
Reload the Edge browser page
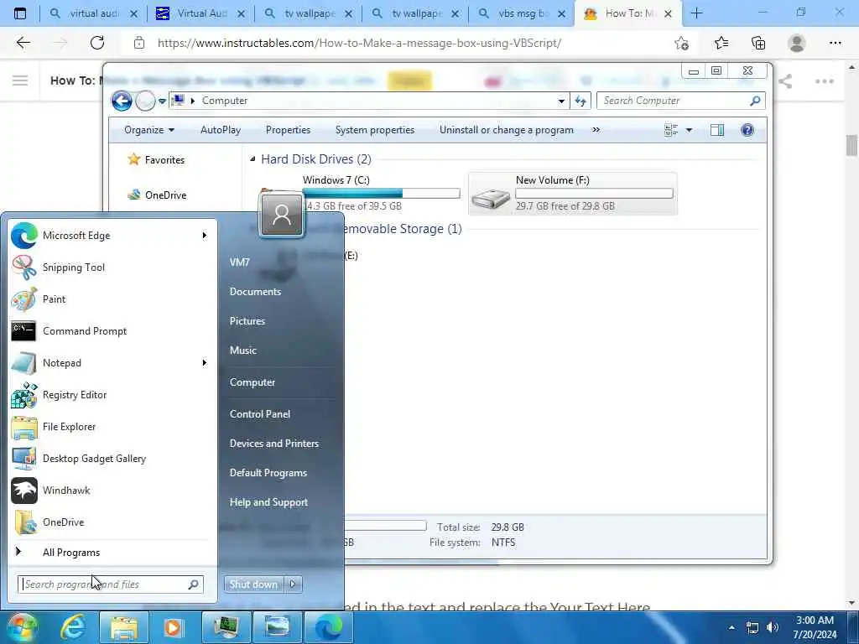pyautogui.click(x=97, y=43)
